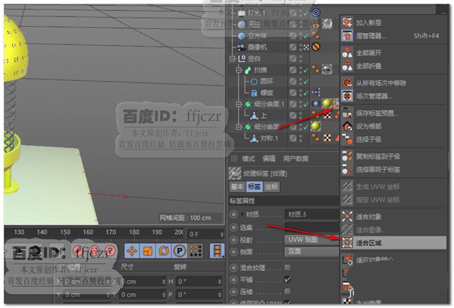454x308 pixels.
Task: Activate the Move tool icon in bottom toolbar
Action: coord(132,251)
